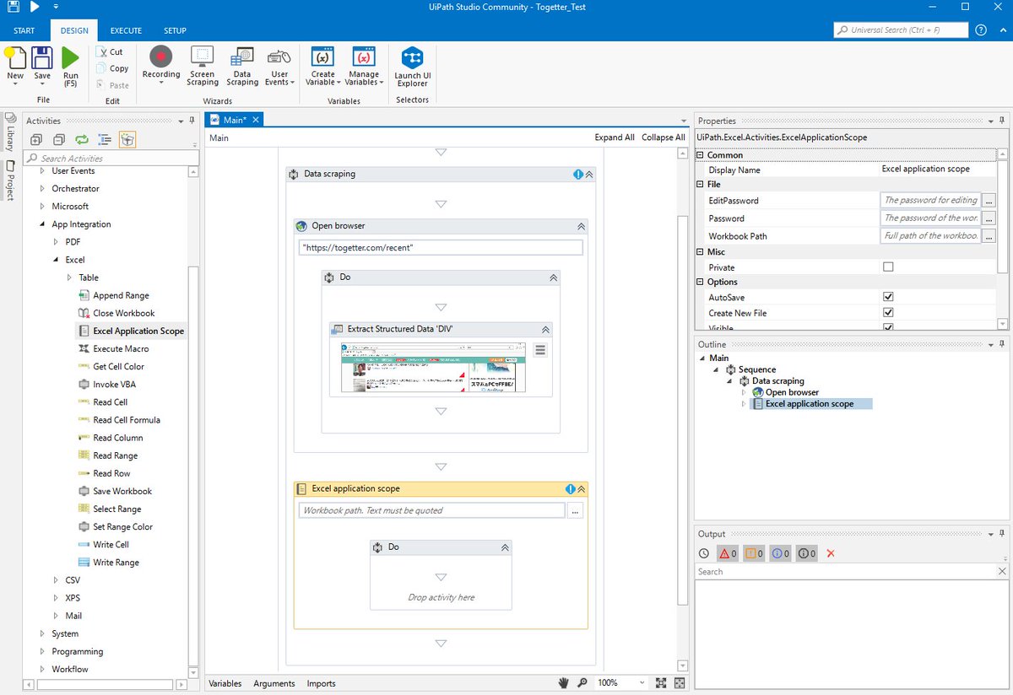Click the zoom magnifier icon
This screenshot has width=1013, height=695.
(x=582, y=682)
